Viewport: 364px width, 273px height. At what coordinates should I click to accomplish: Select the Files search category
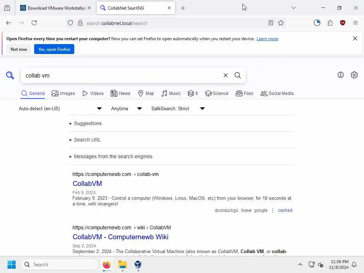[244, 93]
